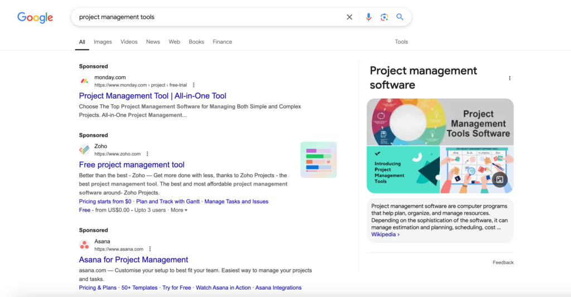Follow Pricing starts from $0 sitelink
The width and height of the screenshot is (571, 297).
(105, 201)
